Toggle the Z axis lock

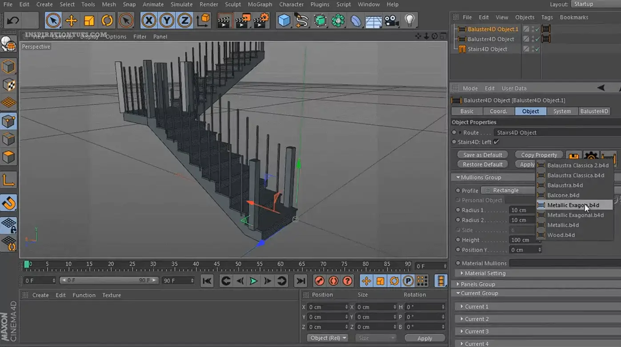(184, 20)
